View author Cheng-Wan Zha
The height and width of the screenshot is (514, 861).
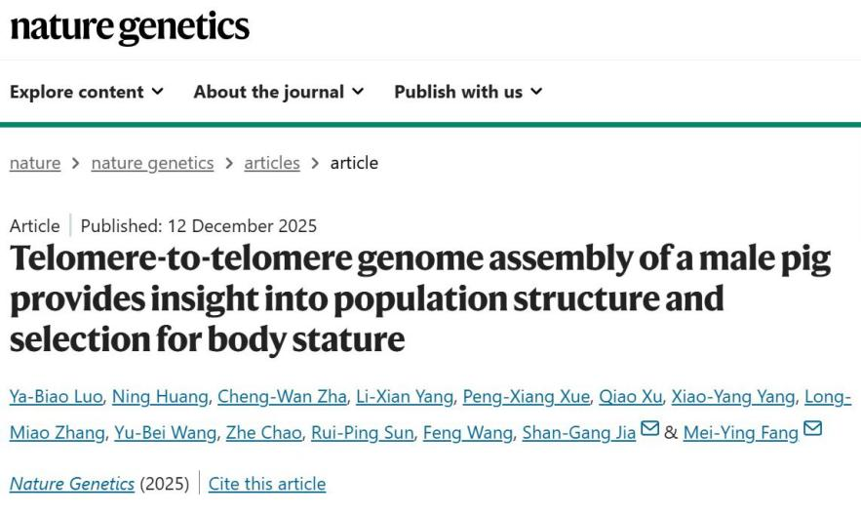(x=282, y=396)
